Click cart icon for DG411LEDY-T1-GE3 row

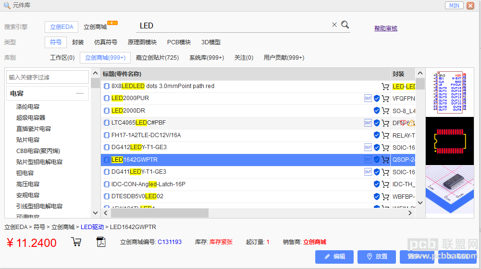385,172
